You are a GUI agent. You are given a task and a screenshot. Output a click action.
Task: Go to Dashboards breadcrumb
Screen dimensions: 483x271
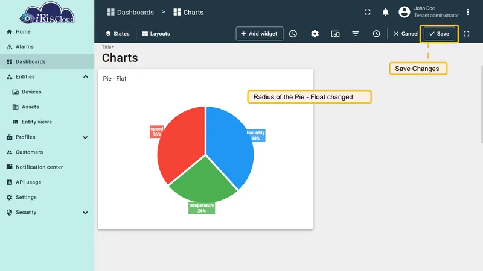(130, 12)
